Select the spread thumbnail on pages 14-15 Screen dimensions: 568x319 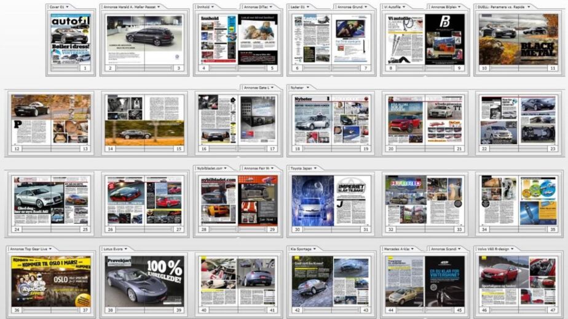point(144,120)
